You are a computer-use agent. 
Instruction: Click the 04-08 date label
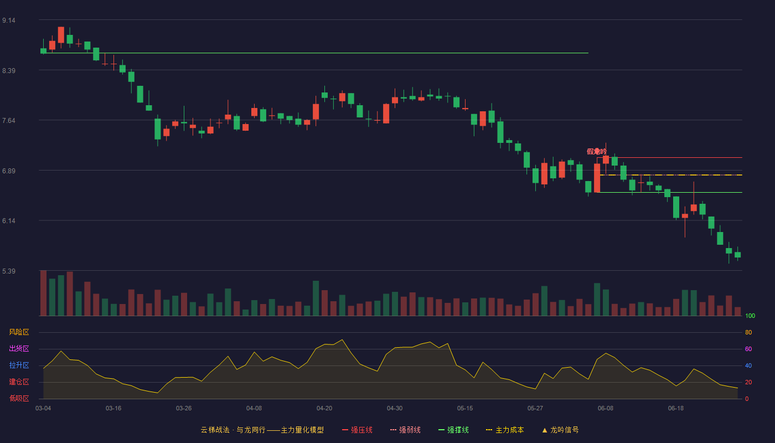point(254,408)
